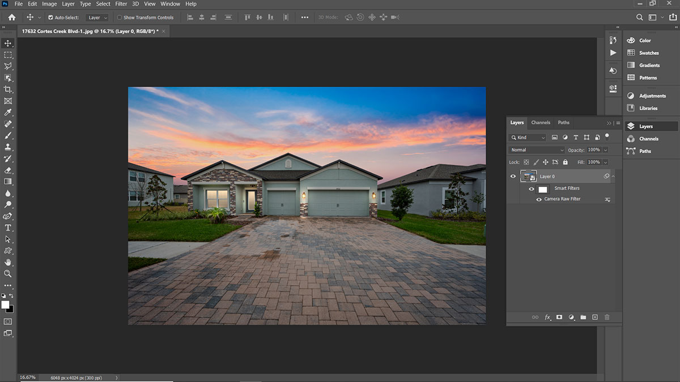This screenshot has width=680, height=382.
Task: Pick the Clone Stamp tool
Action: (8, 147)
